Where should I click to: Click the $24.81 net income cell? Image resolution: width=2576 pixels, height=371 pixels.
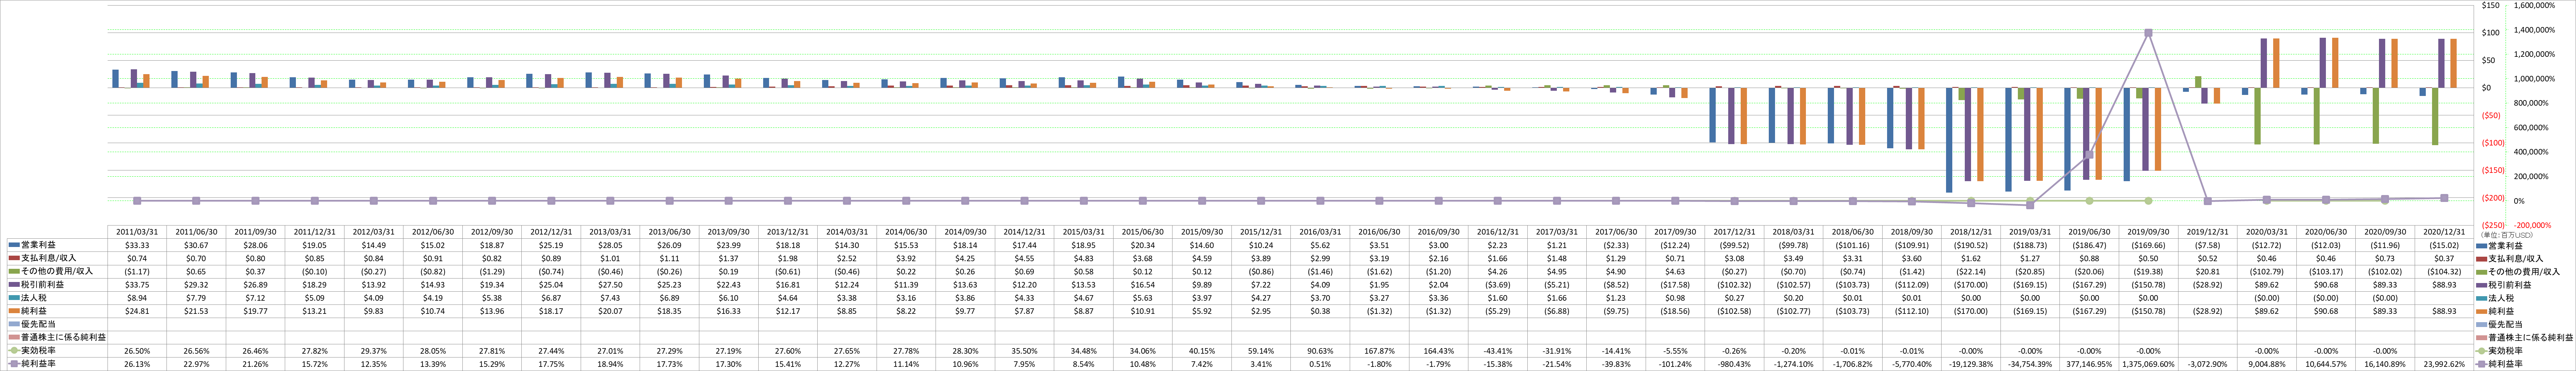tap(137, 311)
